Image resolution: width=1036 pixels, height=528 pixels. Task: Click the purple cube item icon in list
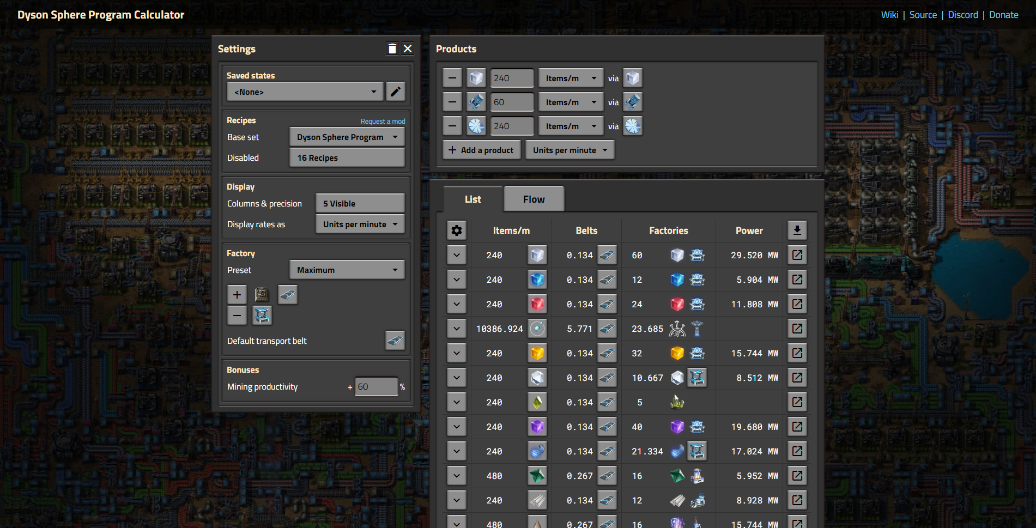coord(537,427)
